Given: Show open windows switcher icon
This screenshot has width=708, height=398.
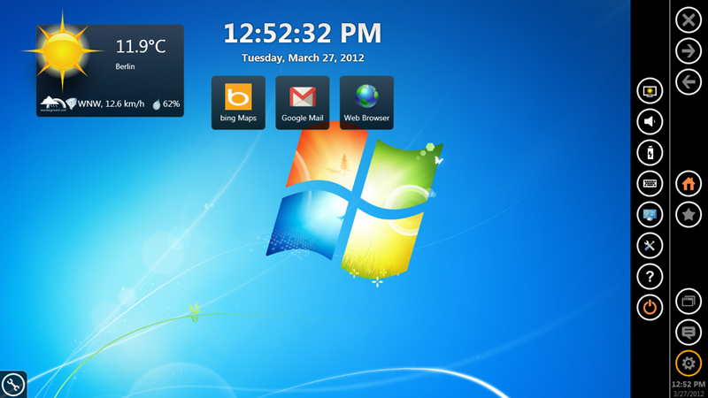Looking at the screenshot, I should pos(689,301).
